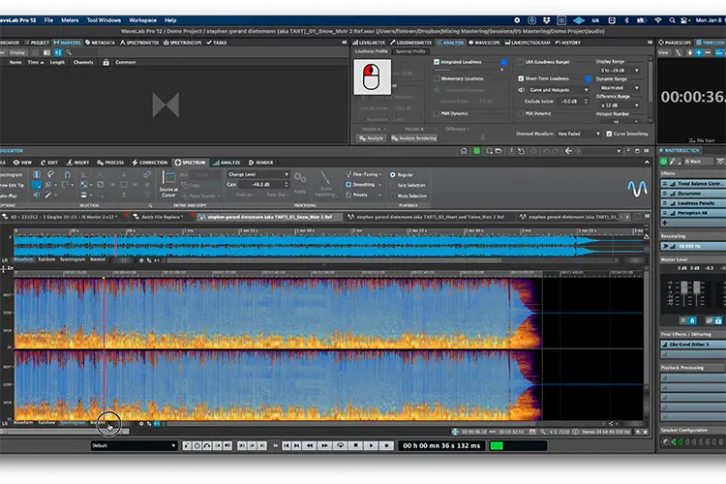The image size is (726, 484).
Task: Select the Regular playback radio button
Action: tap(393, 174)
